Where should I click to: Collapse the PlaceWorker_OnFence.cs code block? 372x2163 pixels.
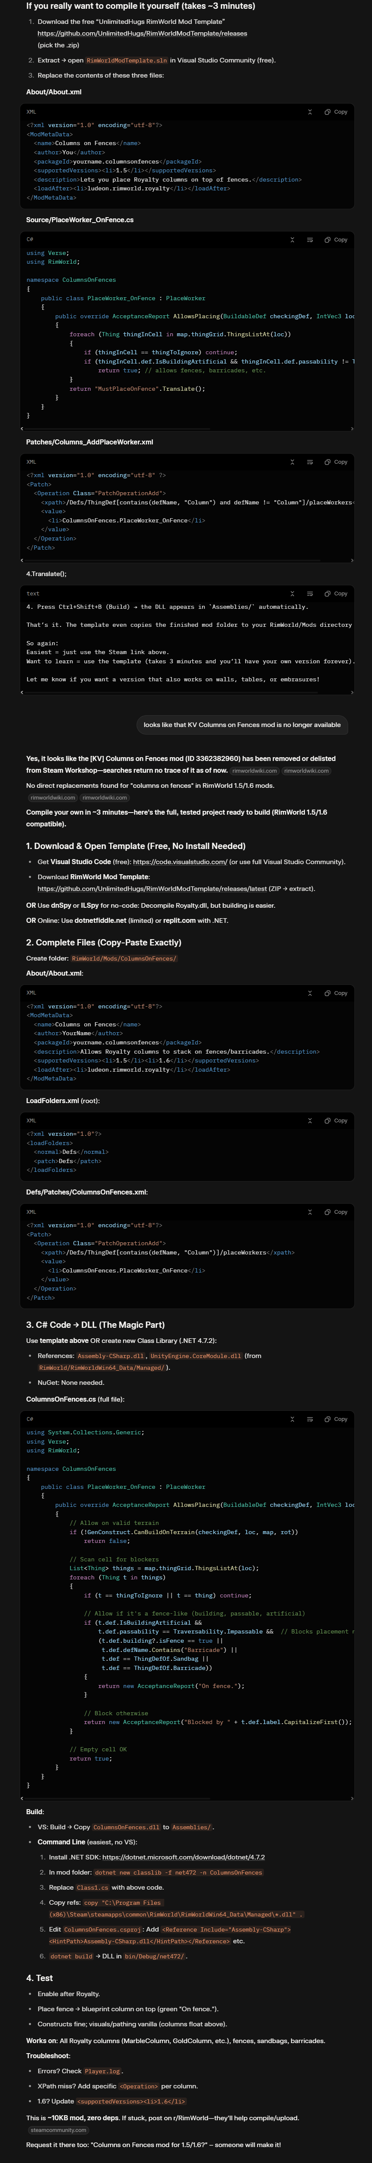(292, 239)
